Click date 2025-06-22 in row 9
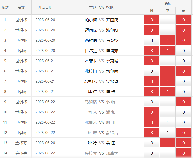This screenshot has height=159, width=193. coord(45,102)
